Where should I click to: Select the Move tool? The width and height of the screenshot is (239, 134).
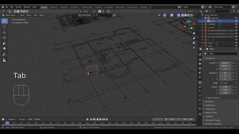click(4, 32)
